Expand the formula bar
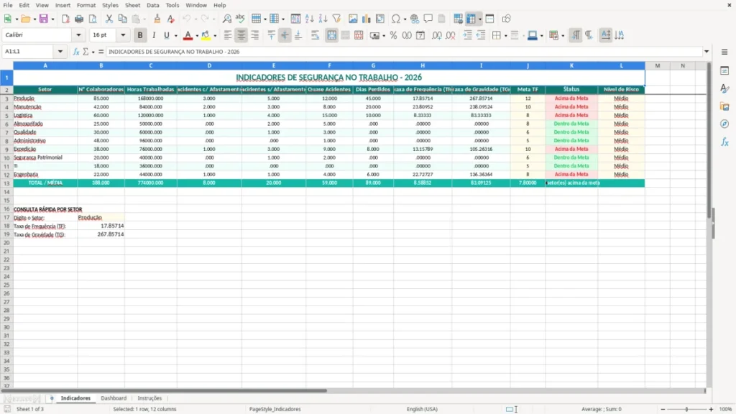The image size is (736, 414). [707, 52]
